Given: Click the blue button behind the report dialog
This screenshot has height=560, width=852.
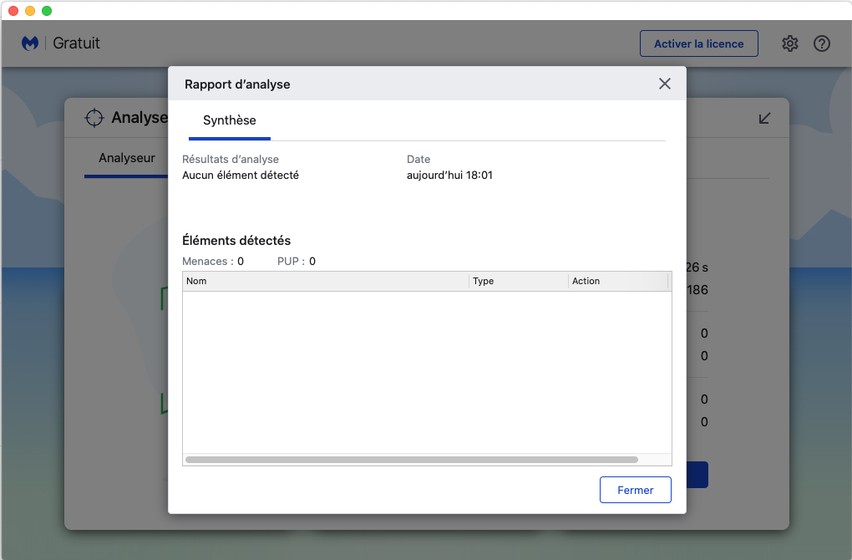Looking at the screenshot, I should click(x=697, y=475).
